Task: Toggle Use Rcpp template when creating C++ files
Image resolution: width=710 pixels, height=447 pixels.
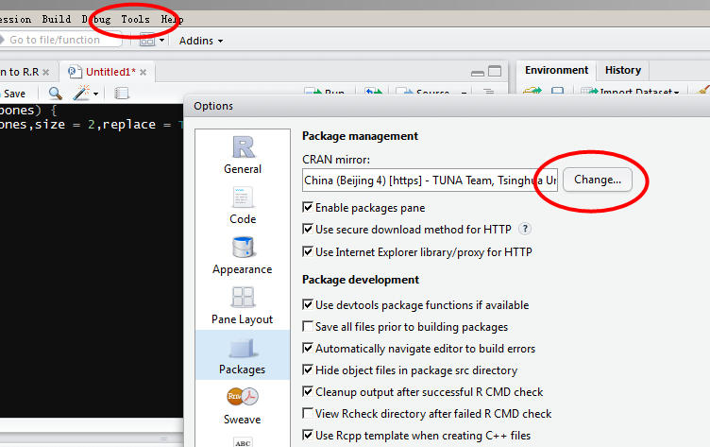Action: (308, 436)
